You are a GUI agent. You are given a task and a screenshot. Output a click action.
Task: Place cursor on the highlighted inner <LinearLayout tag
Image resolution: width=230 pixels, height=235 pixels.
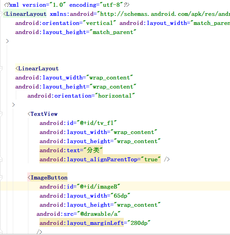(37, 69)
